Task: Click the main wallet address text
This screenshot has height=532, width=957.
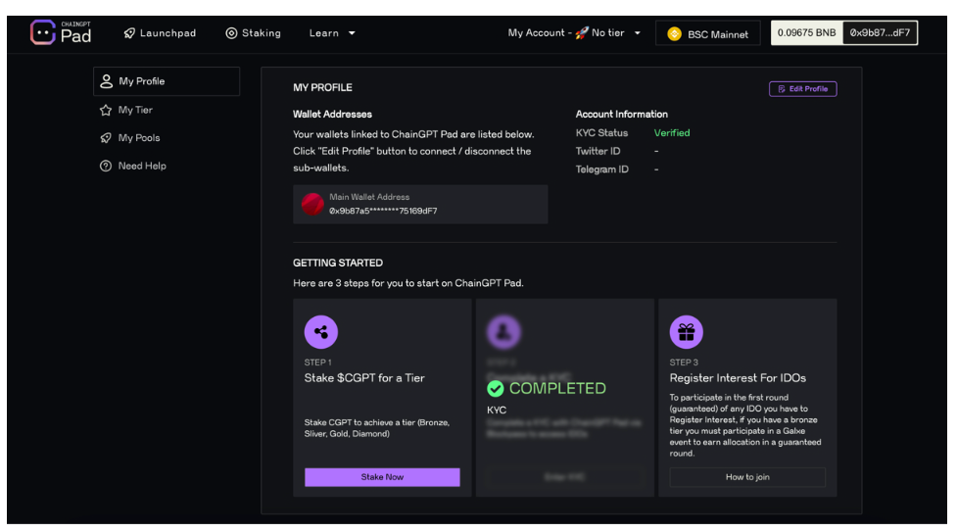Action: tap(383, 212)
